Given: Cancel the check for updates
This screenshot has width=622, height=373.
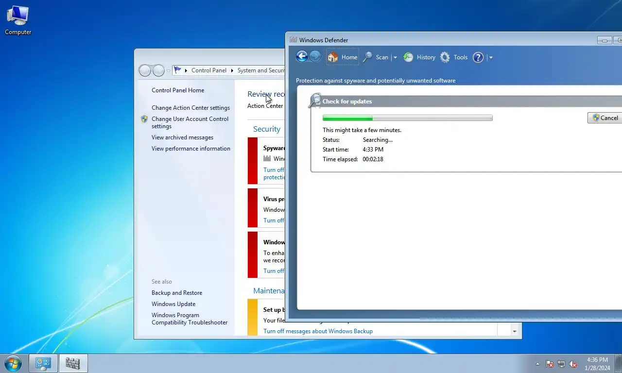Looking at the screenshot, I should click(605, 118).
